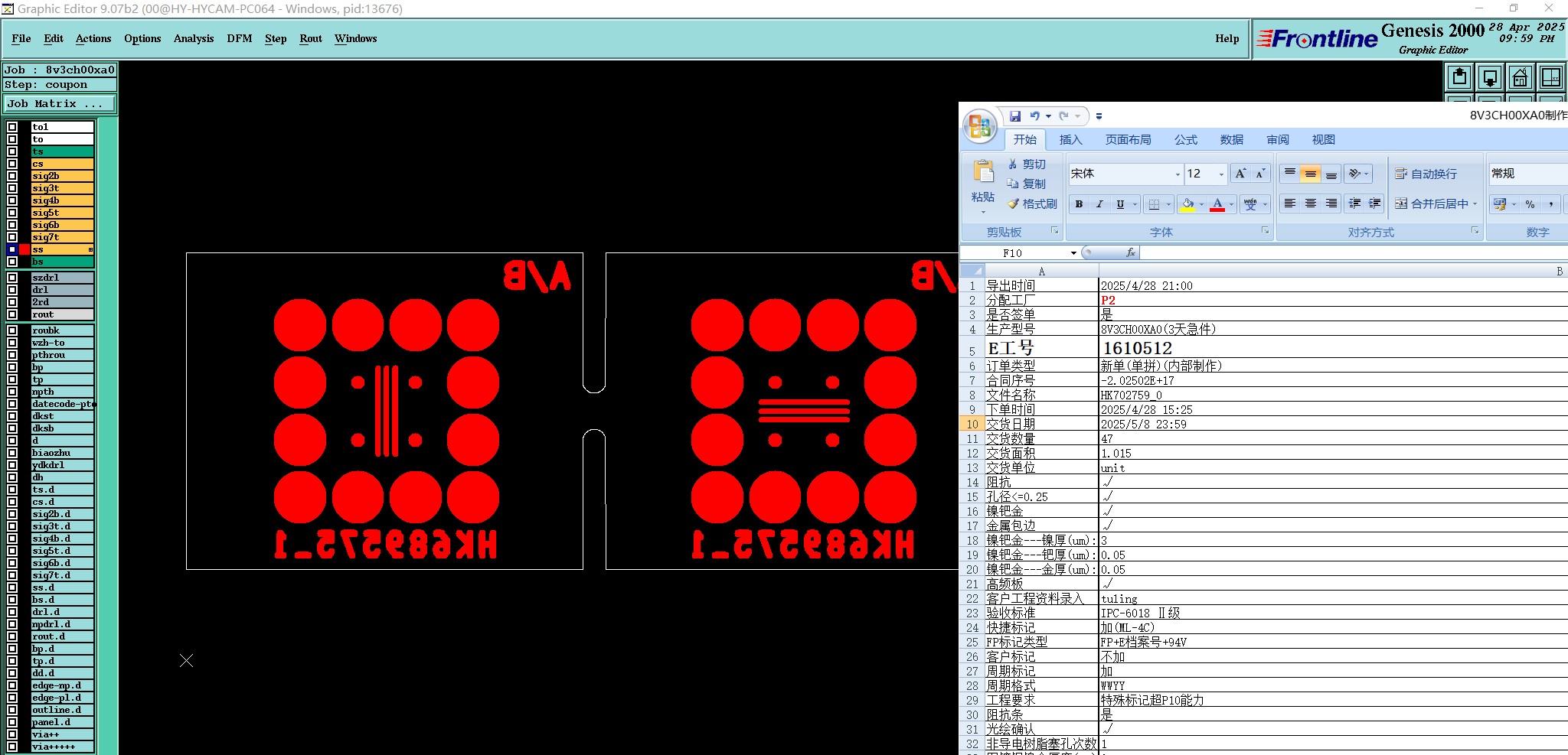Click the Job Matrix button
The height and width of the screenshot is (755, 1568).
click(x=60, y=103)
